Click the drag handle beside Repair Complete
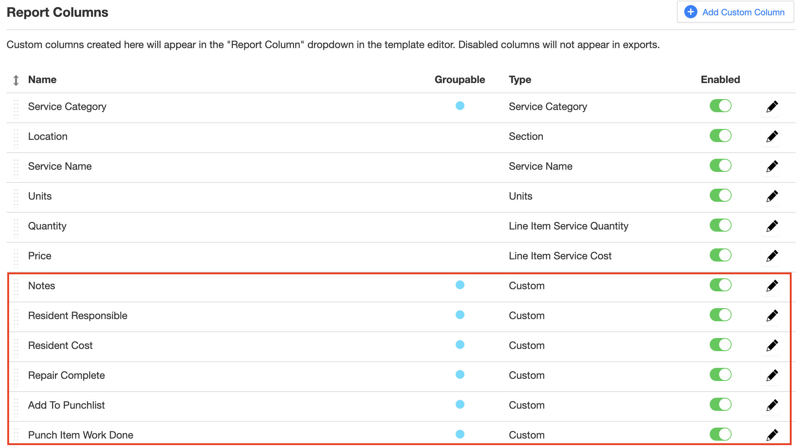 click(x=16, y=378)
